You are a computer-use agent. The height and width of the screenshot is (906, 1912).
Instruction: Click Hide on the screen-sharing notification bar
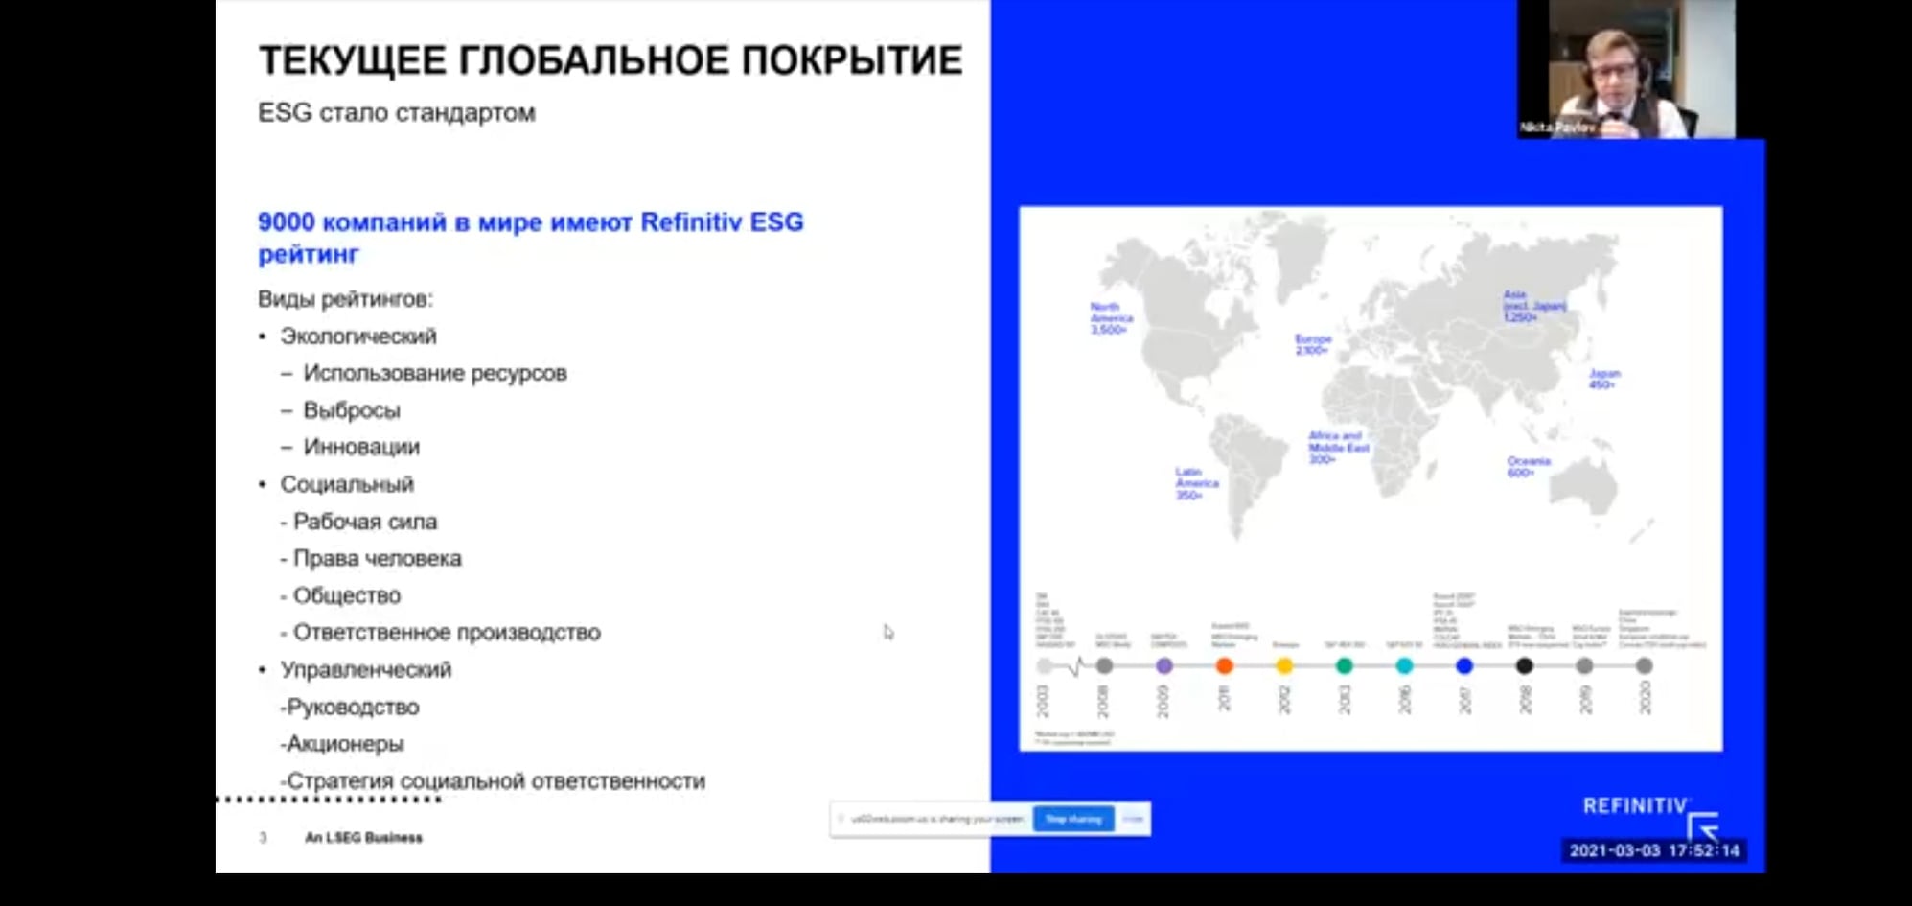click(x=1133, y=819)
